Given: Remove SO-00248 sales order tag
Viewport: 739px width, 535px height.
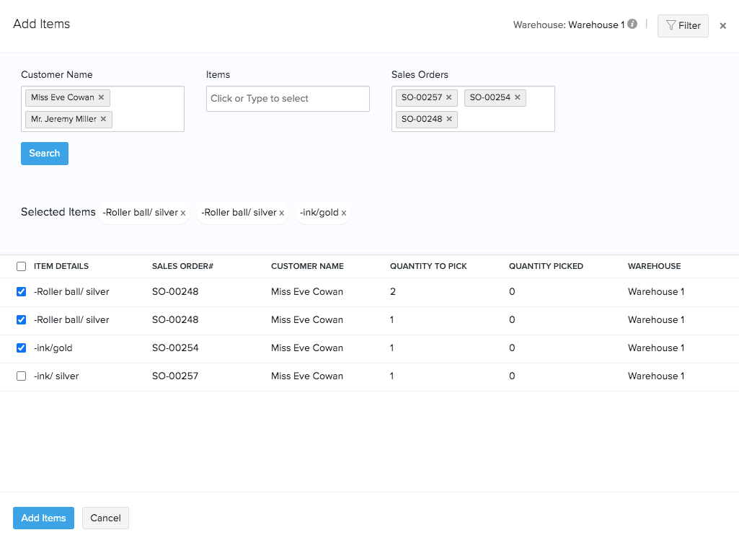Looking at the screenshot, I should click(448, 119).
